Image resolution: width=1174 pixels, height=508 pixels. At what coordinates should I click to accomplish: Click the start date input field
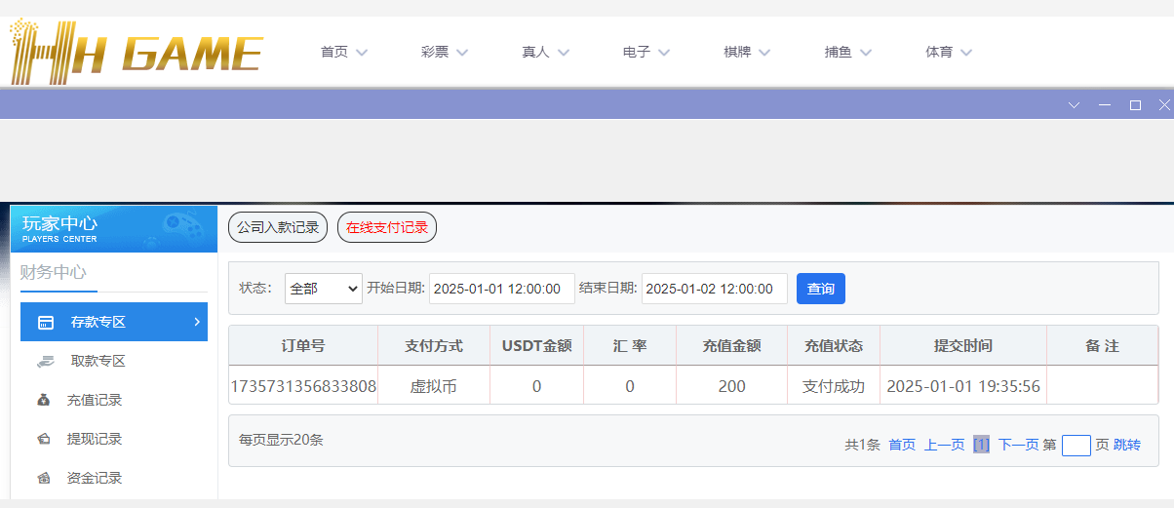click(501, 289)
